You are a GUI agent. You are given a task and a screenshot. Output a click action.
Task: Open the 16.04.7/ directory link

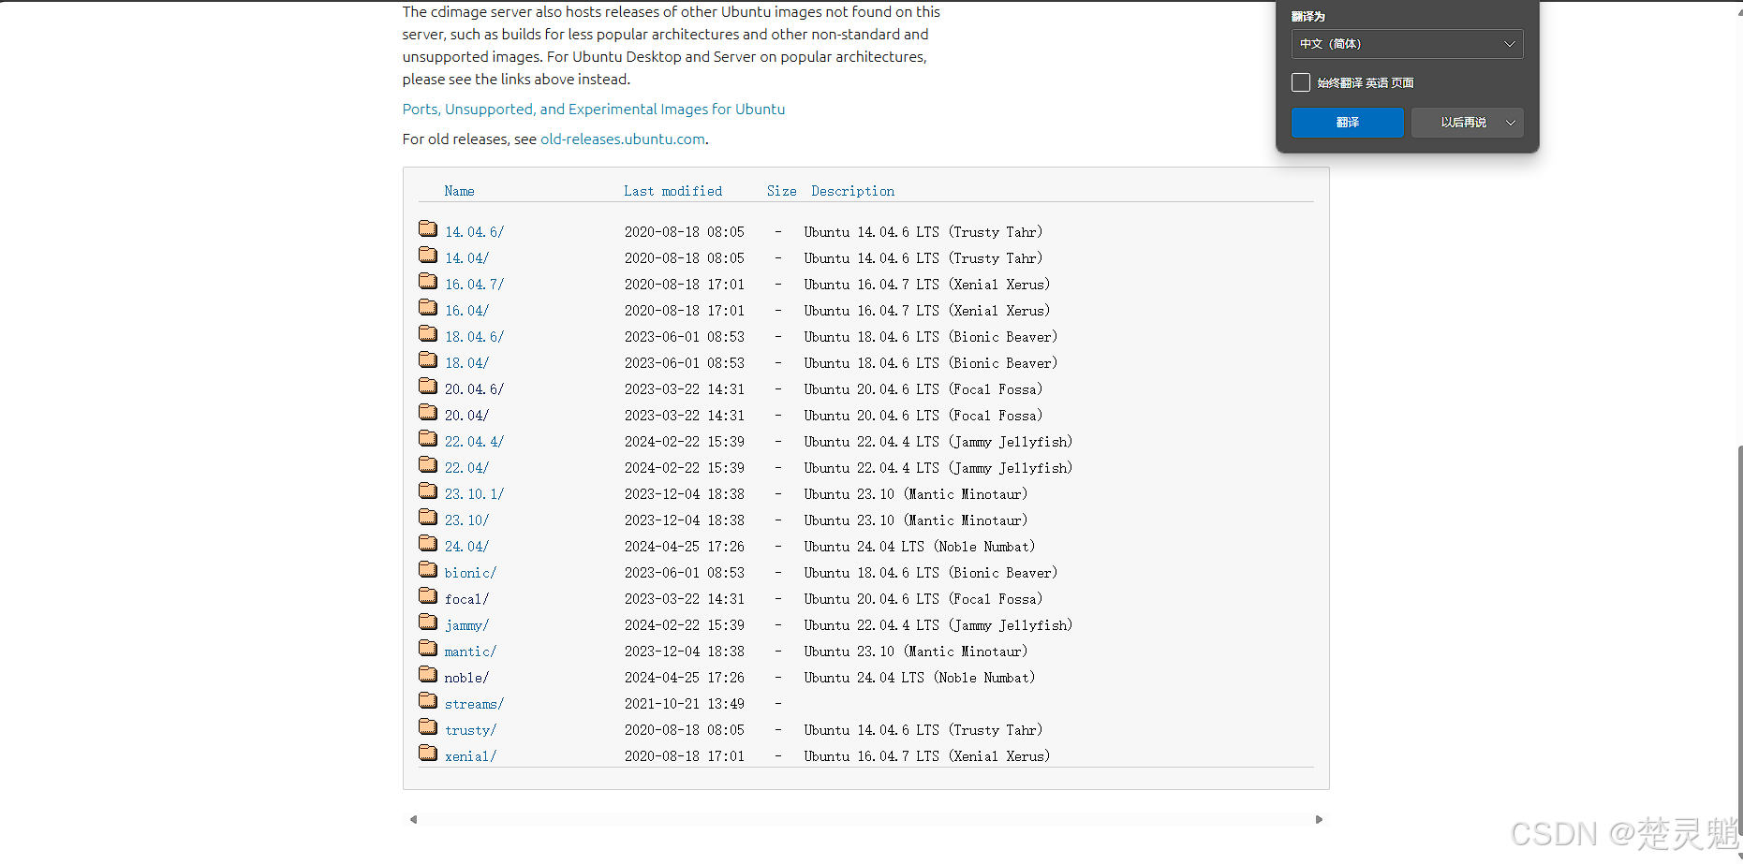click(x=474, y=285)
